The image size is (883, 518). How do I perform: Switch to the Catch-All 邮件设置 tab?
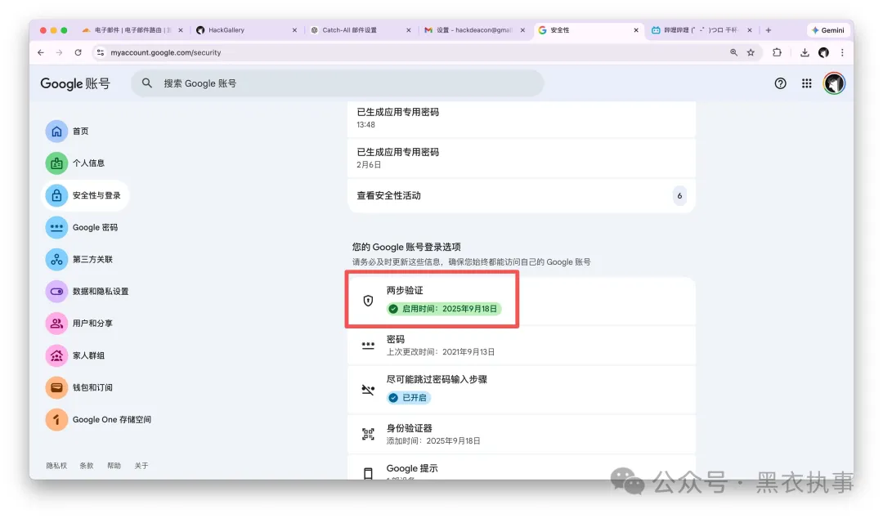point(361,30)
